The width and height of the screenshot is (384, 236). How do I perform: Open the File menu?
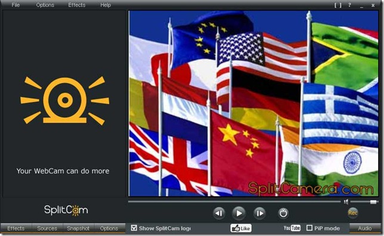[x=16, y=5]
